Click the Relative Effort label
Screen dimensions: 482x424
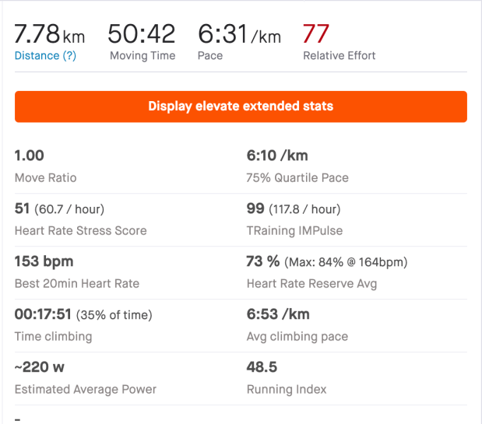(x=339, y=56)
